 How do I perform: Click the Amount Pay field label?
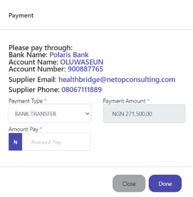(x=24, y=129)
